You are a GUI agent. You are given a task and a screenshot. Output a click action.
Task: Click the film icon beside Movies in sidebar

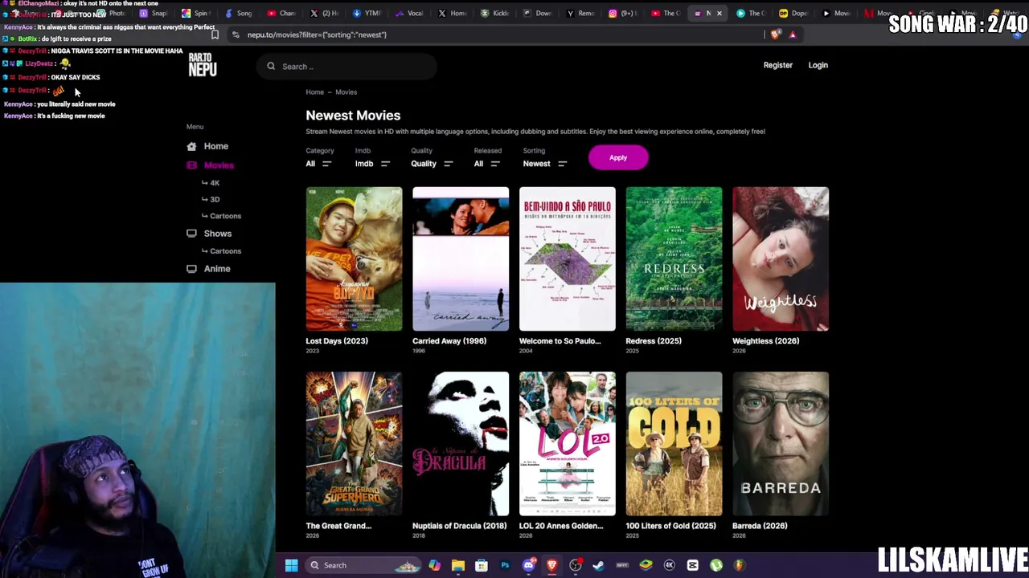pyautogui.click(x=191, y=165)
